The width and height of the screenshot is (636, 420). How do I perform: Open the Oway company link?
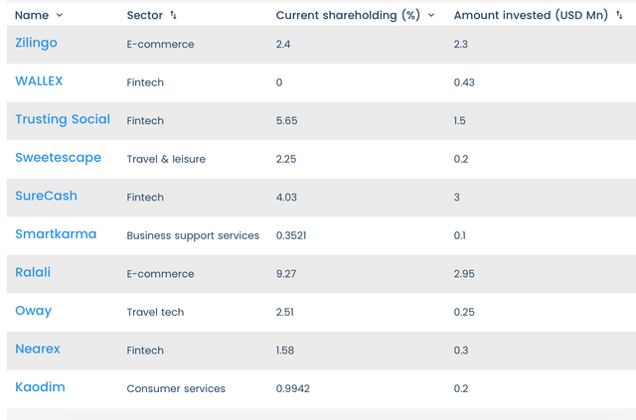pyautogui.click(x=33, y=311)
